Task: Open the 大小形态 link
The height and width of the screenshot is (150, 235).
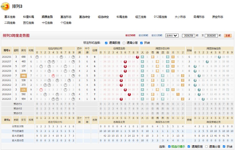Action: (x=180, y=17)
